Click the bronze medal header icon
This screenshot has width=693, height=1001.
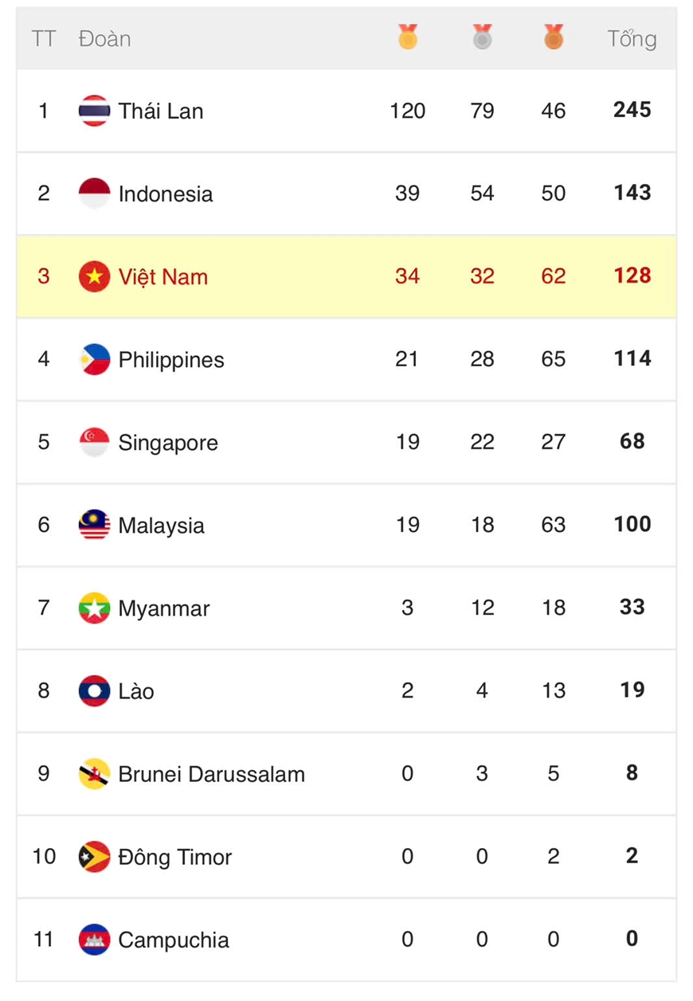coord(554,37)
